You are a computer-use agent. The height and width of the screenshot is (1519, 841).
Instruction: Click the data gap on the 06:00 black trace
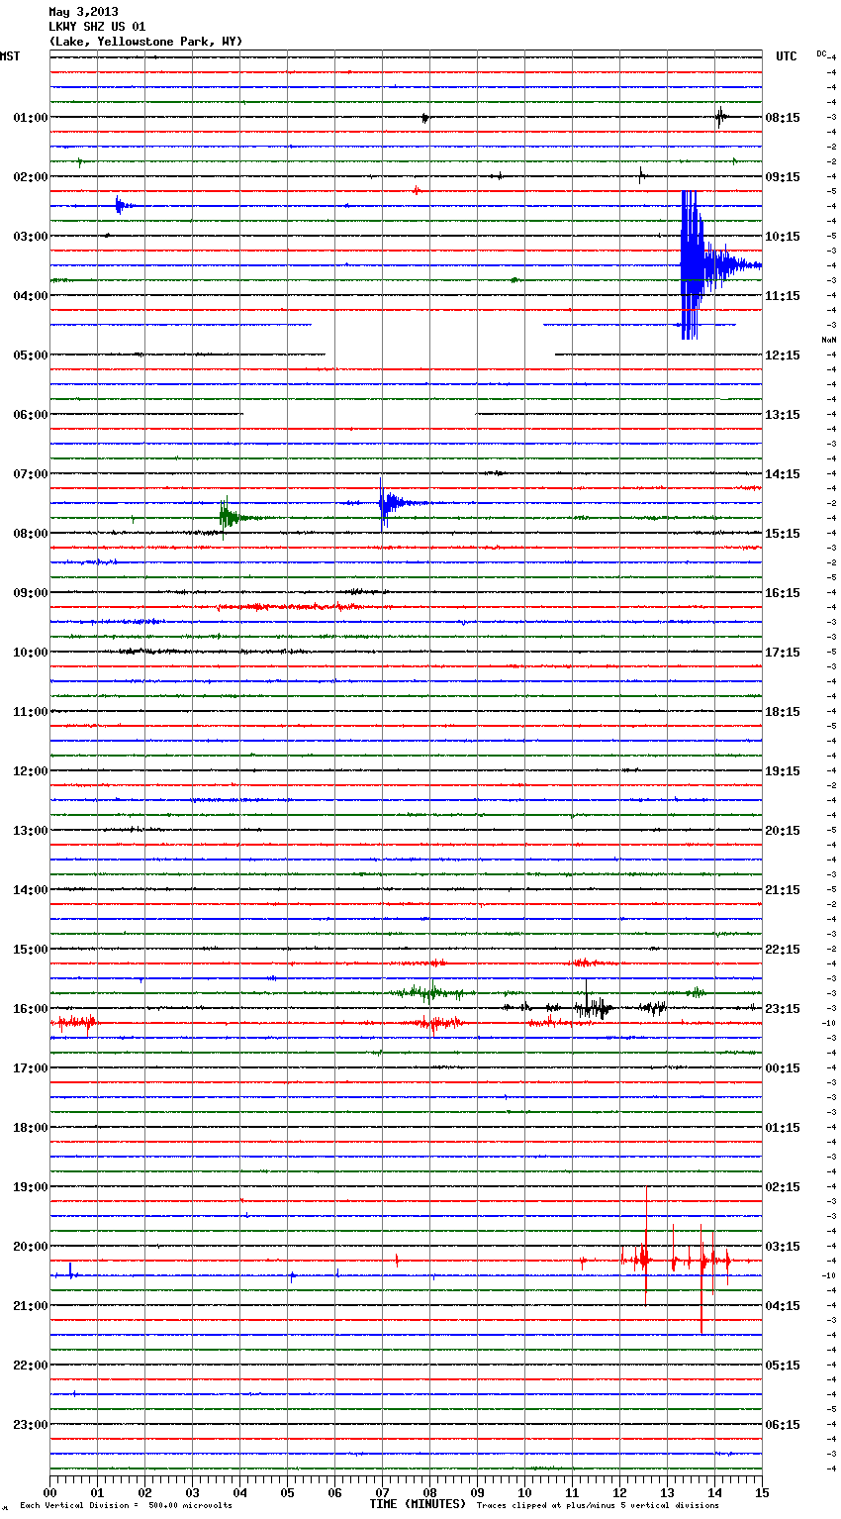pos(359,414)
